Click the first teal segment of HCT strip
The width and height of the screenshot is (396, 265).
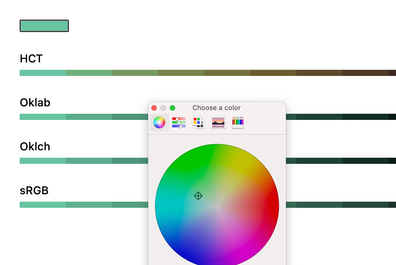(43, 73)
